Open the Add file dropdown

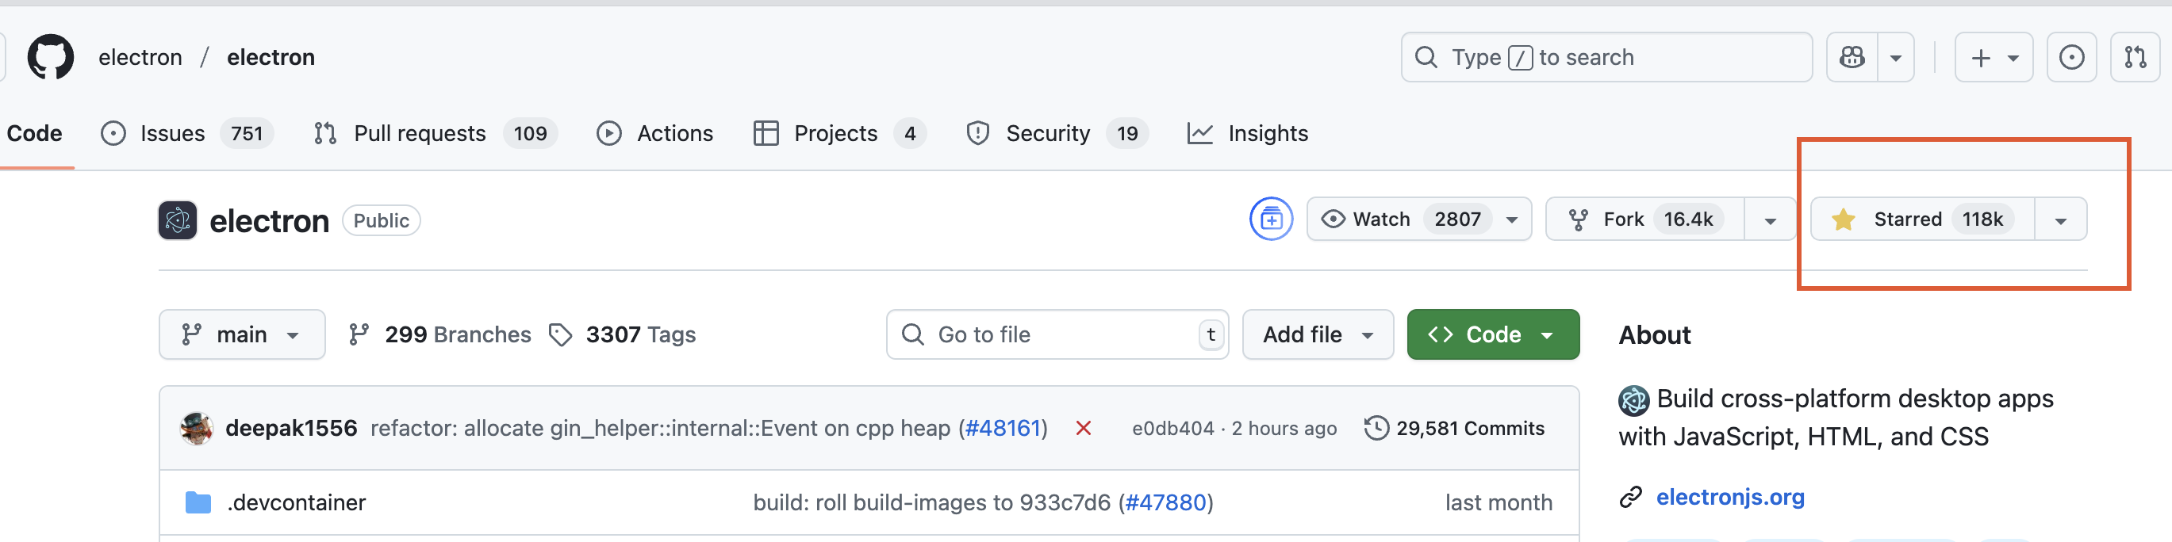[x=1318, y=334]
